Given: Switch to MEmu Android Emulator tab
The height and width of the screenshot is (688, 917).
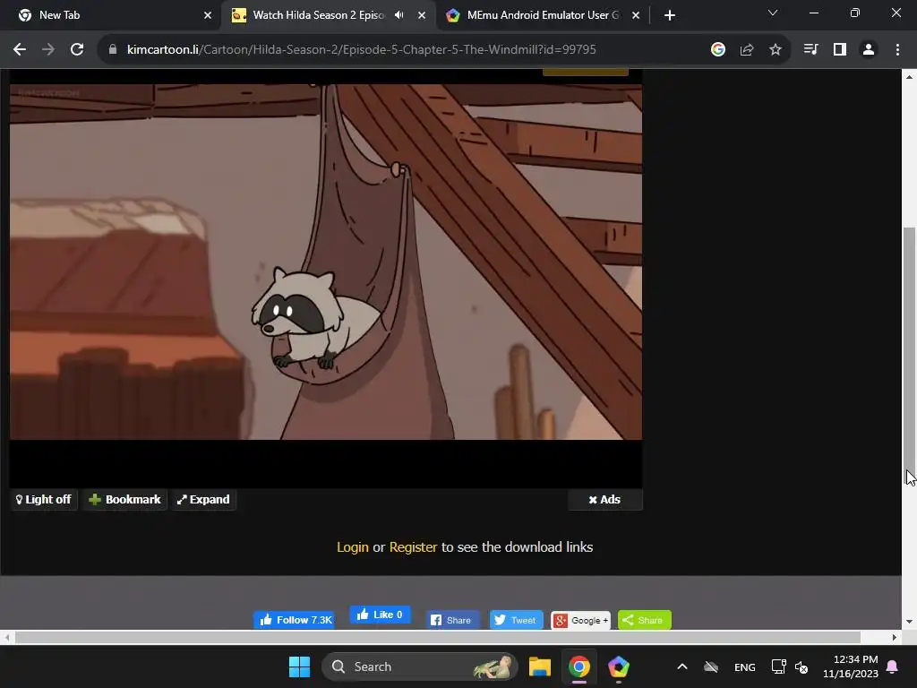Looking at the screenshot, I should [x=542, y=15].
